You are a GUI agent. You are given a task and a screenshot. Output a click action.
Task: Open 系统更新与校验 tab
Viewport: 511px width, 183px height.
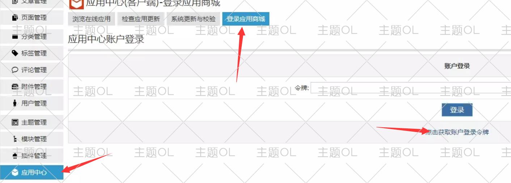[193, 19]
